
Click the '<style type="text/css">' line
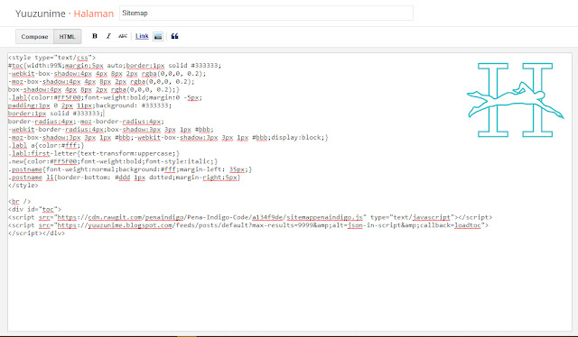click(x=52, y=58)
